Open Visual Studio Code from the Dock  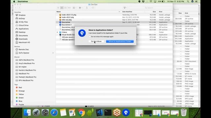(99, 112)
